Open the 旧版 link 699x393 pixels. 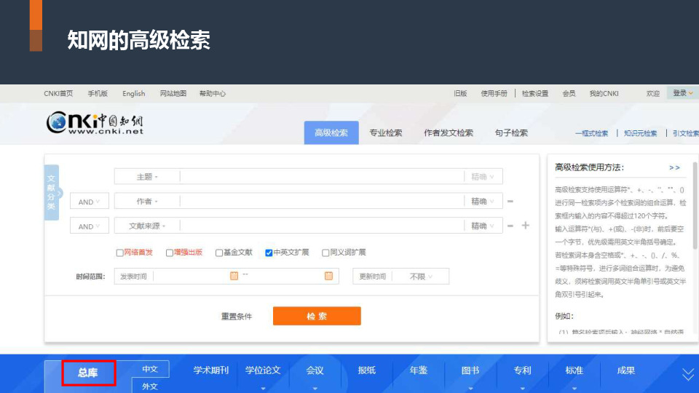(x=460, y=94)
